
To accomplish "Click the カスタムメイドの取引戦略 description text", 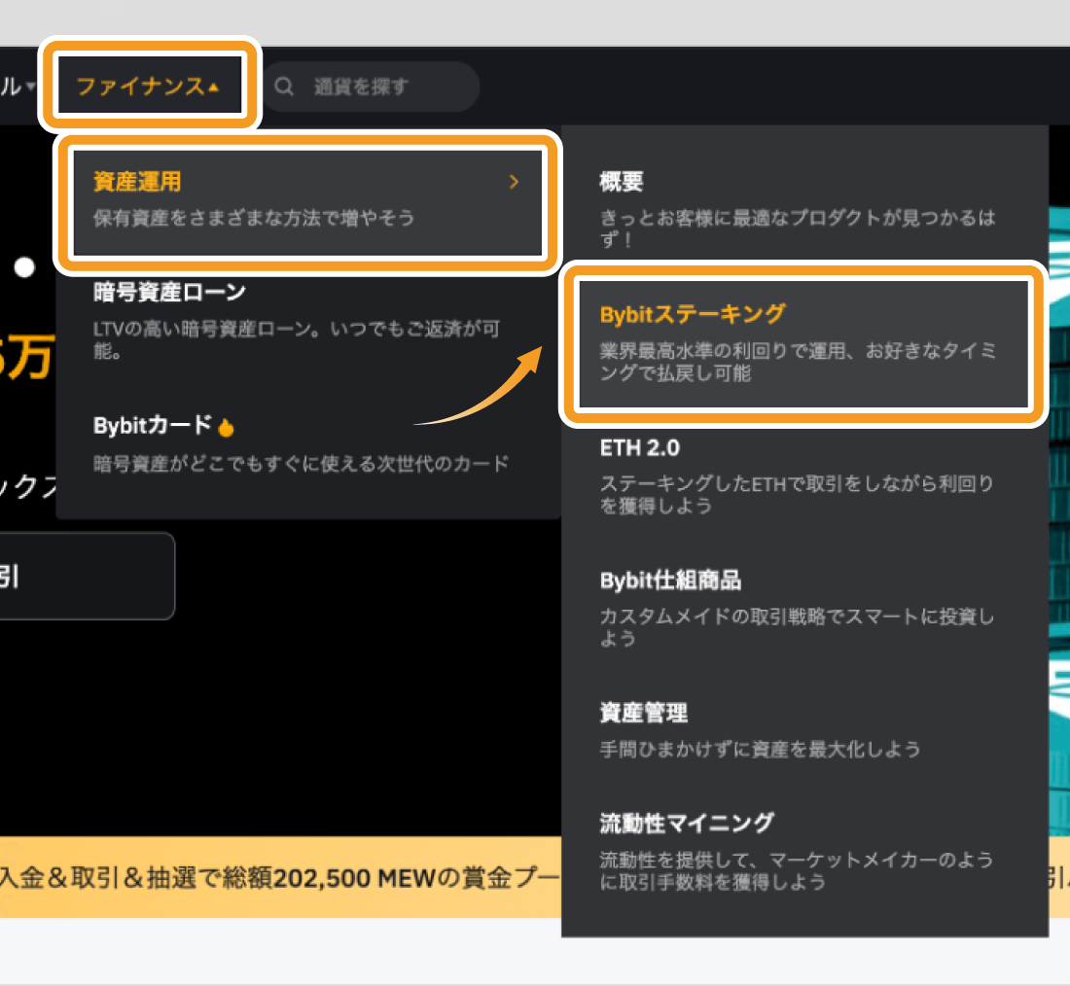I will tap(797, 627).
